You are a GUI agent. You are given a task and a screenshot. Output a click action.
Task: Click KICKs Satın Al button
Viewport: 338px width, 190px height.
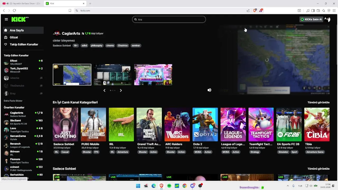pos(311,19)
